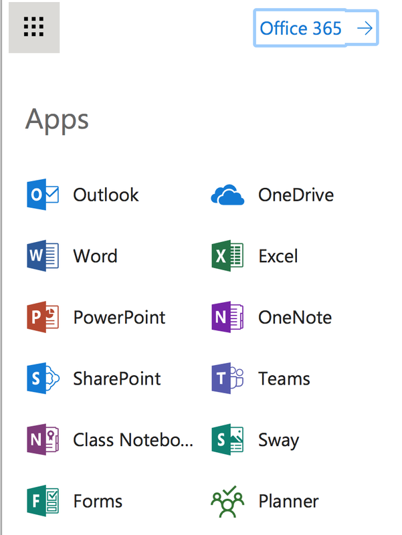Launch the PowerPoint icon
Screen dimensions: 402x535
[x=43, y=317]
